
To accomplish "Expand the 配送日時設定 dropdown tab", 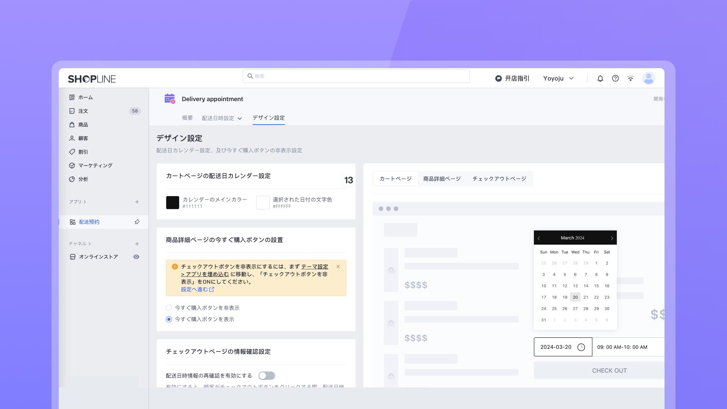I will (x=222, y=118).
